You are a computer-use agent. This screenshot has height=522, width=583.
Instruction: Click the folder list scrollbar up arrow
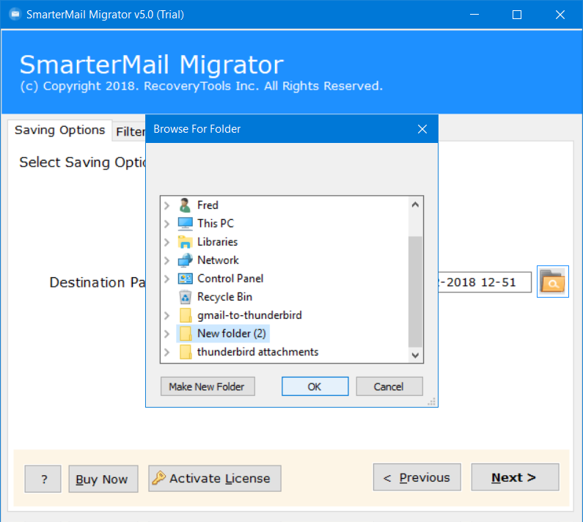415,205
